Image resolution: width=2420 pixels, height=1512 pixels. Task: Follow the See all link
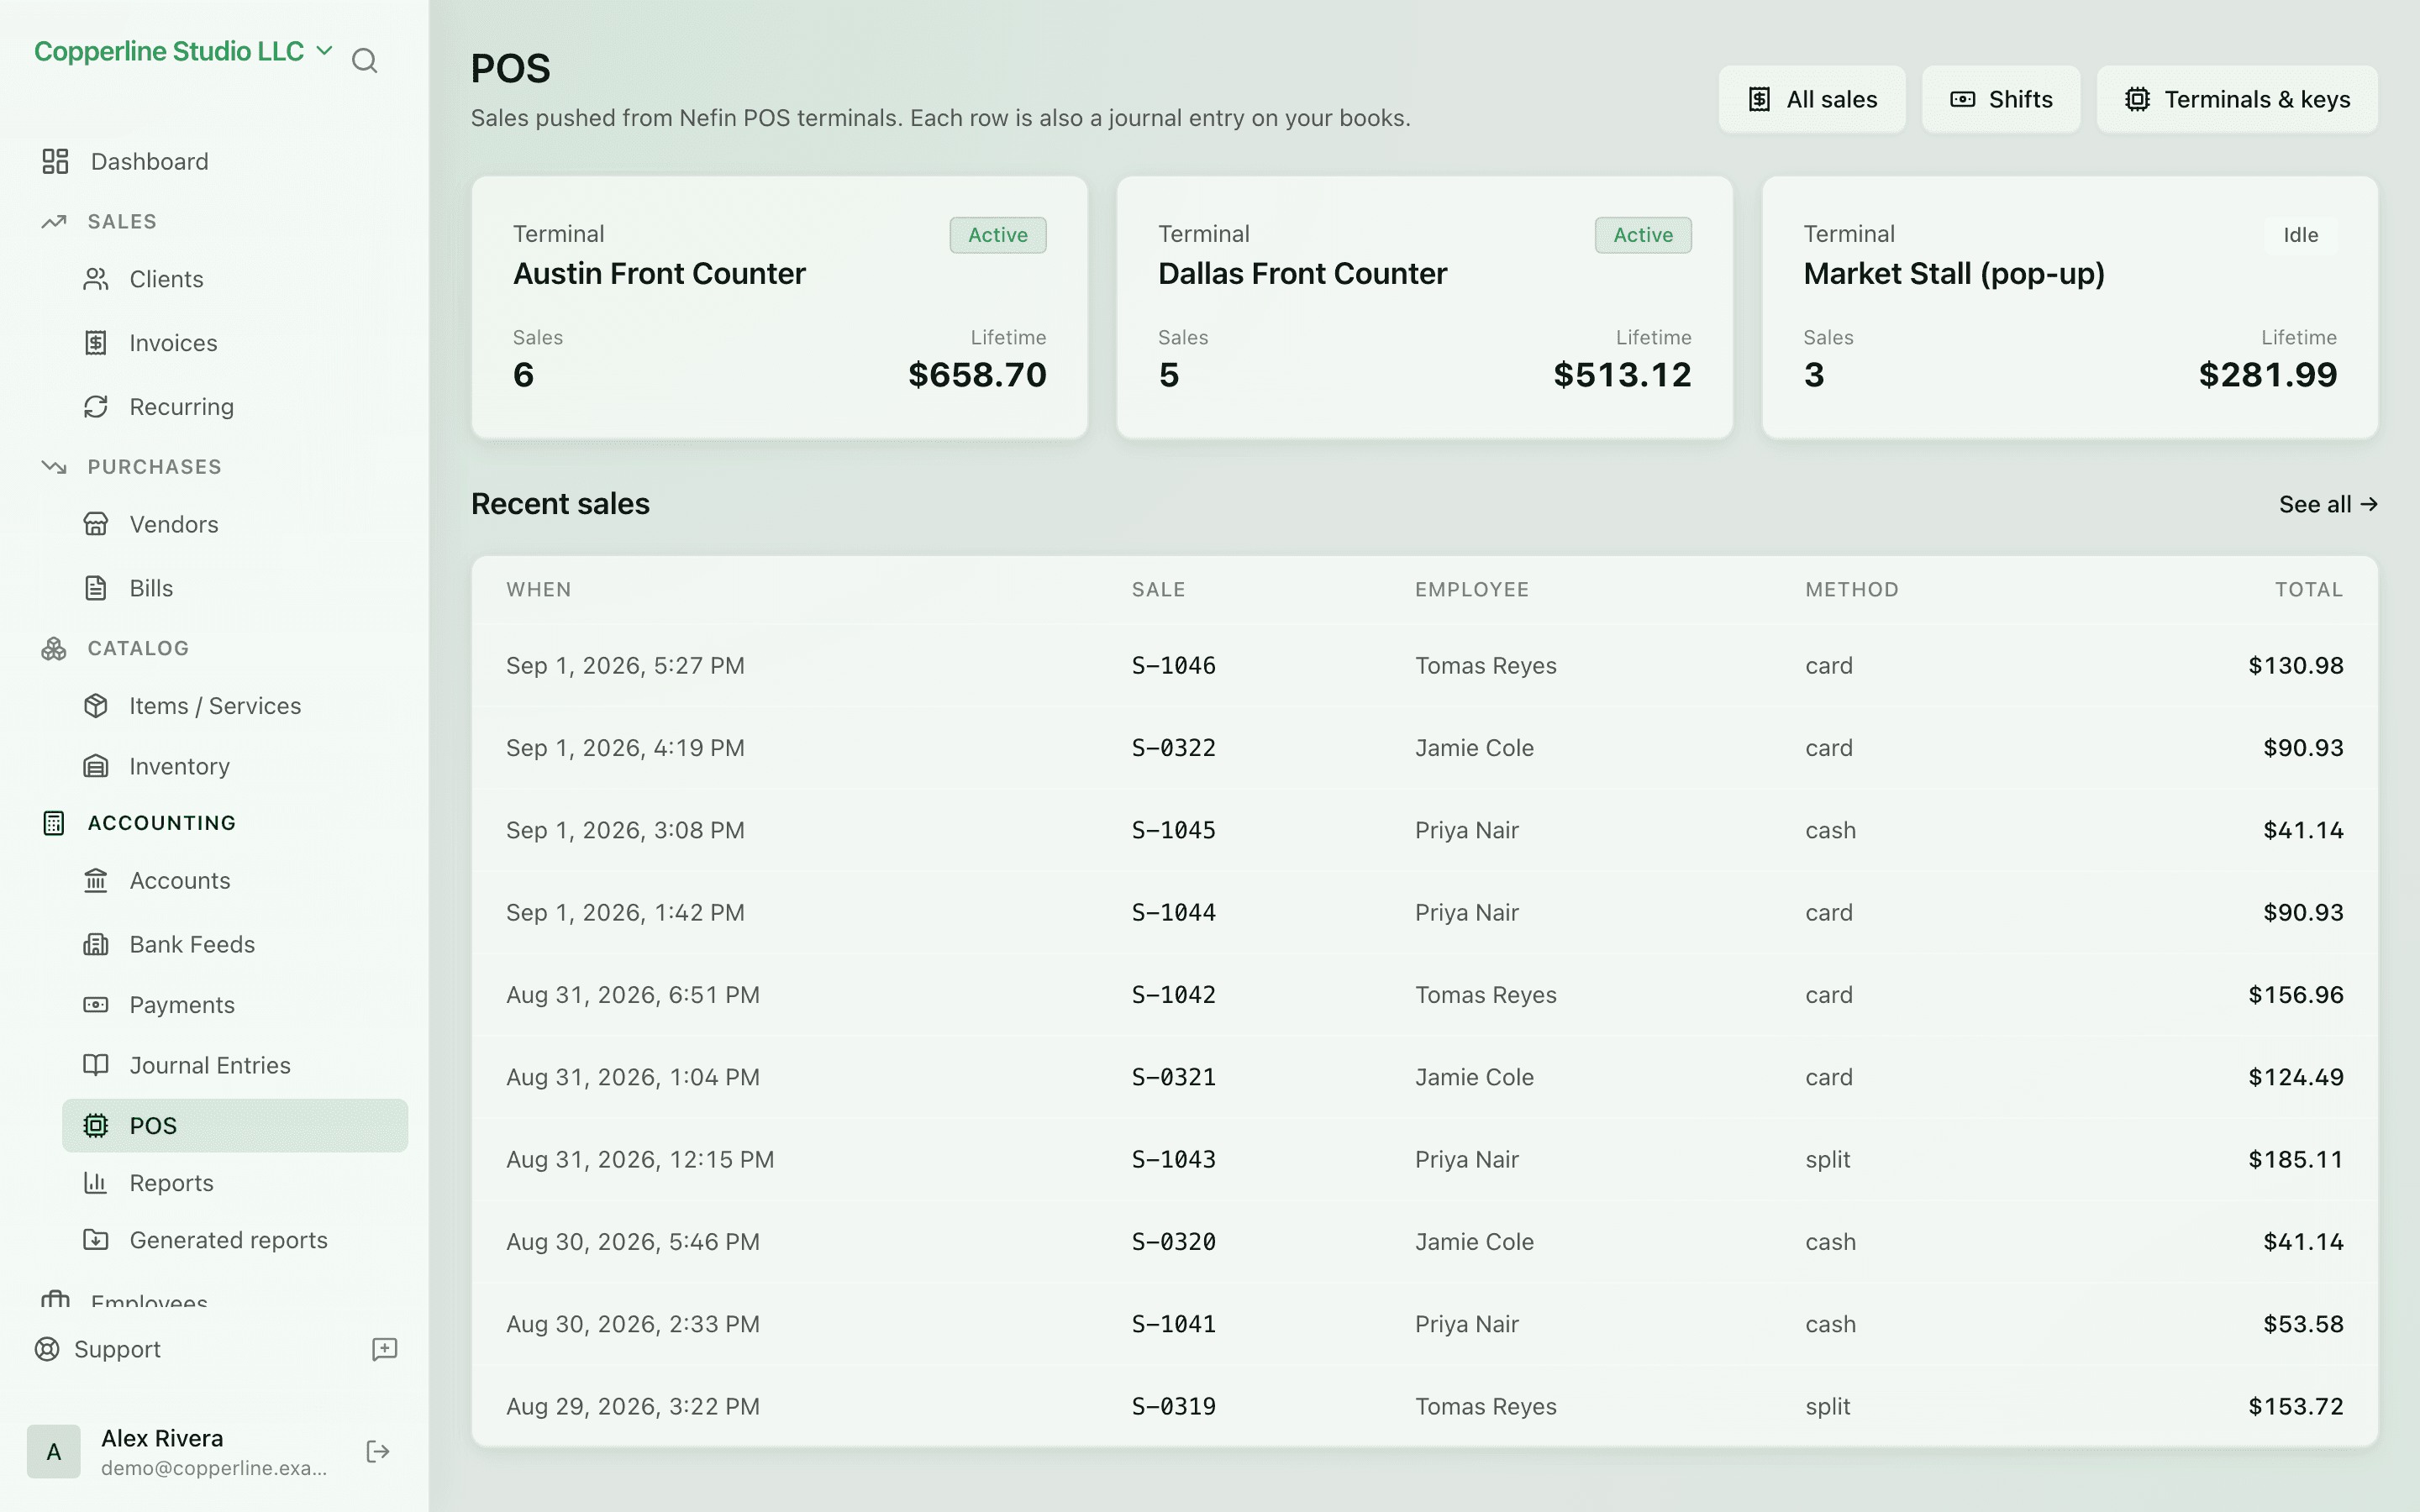2328,504
